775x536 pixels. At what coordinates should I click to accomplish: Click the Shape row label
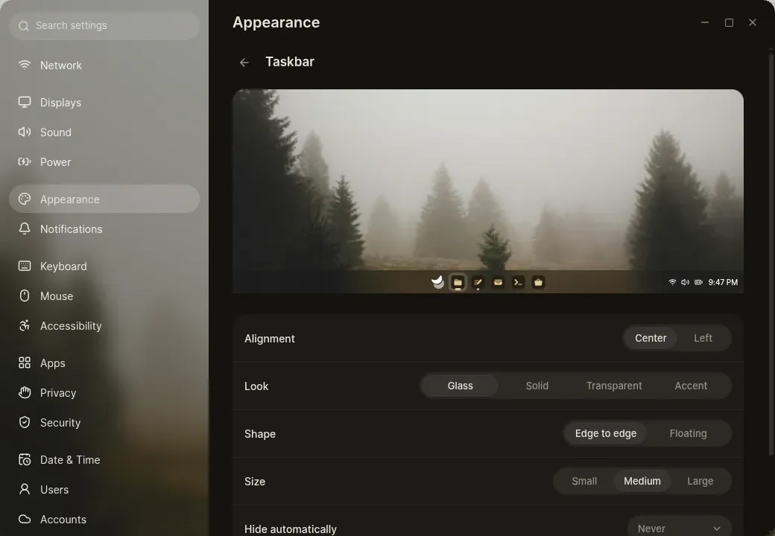260,434
